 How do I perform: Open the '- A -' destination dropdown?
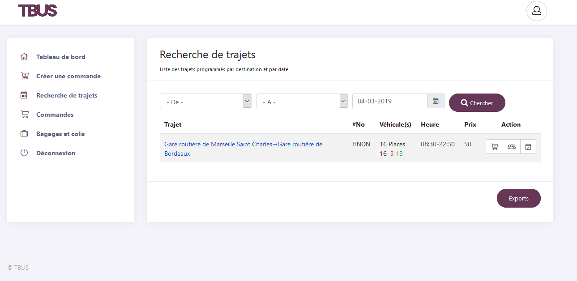coord(298,101)
